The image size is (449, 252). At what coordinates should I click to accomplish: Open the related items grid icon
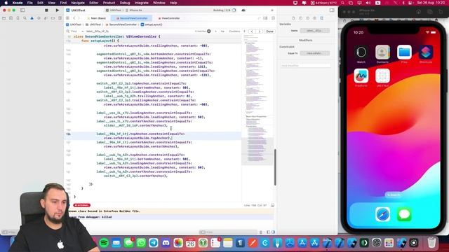click(x=67, y=18)
